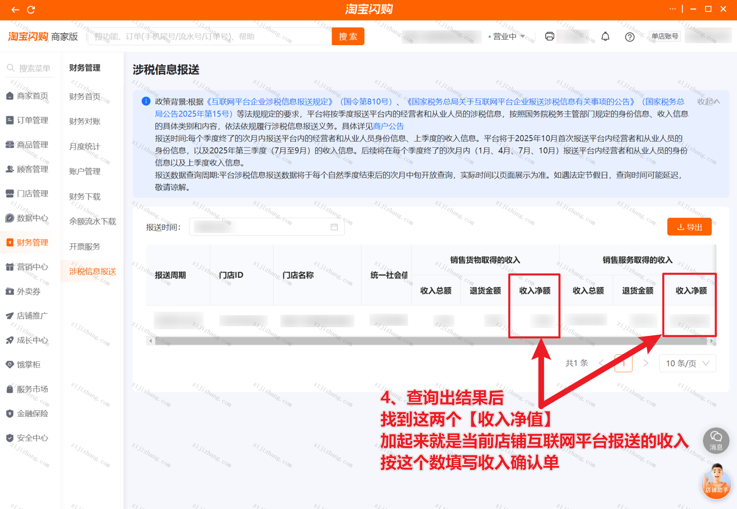Open 店铺推广 in the sidebar
737x509 pixels.
tap(28, 316)
